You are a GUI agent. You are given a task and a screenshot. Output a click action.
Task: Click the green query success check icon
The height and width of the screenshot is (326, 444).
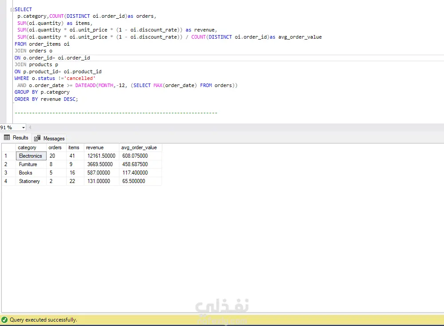4,320
